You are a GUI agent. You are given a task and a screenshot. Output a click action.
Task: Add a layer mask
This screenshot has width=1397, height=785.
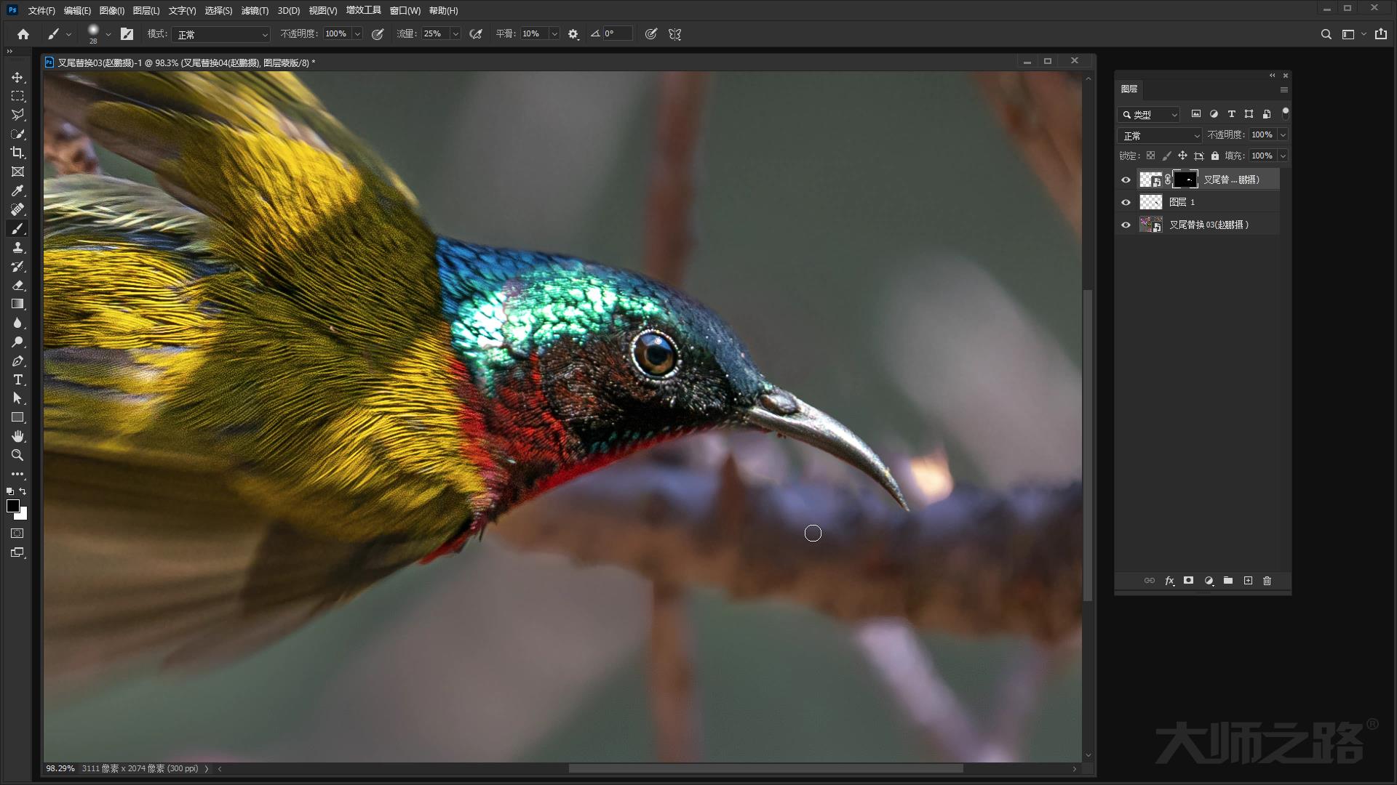(1188, 581)
